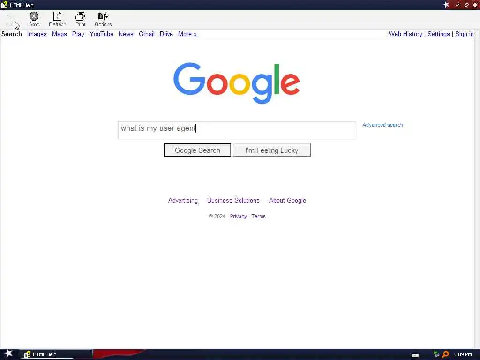Click the keyboard icon in system tray

(x=415, y=355)
